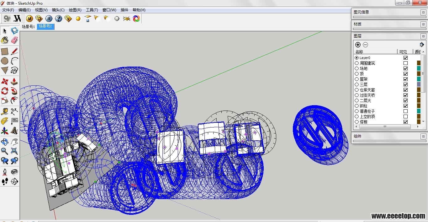Open the layers panel details flyout arrow
The height and width of the screenshot is (222, 428).
tap(422, 45)
